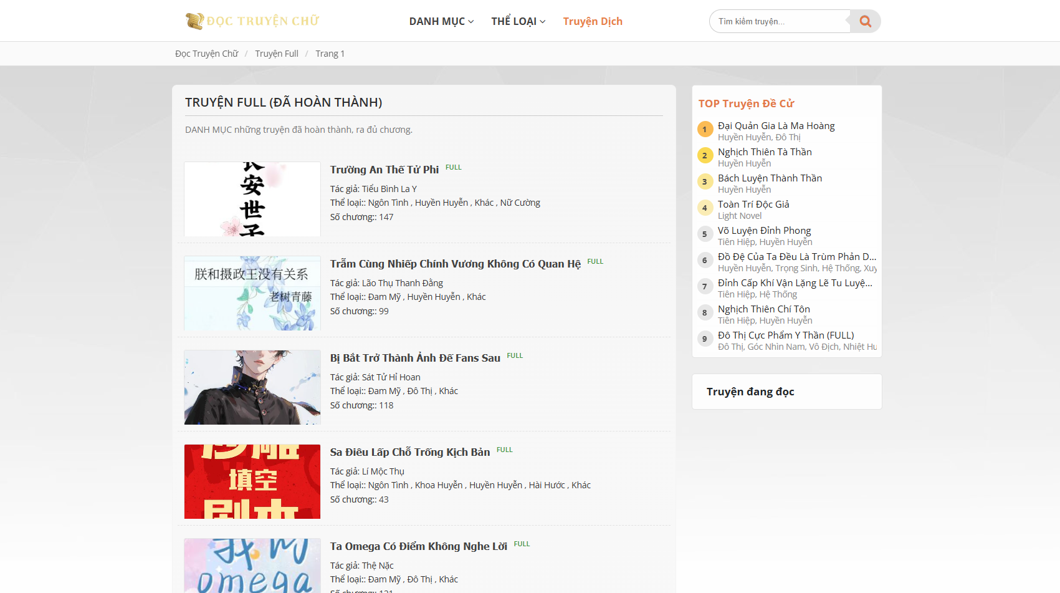Viewport: 1060px width, 593px height.
Task: Click the orange search magnifier button
Action: (865, 21)
